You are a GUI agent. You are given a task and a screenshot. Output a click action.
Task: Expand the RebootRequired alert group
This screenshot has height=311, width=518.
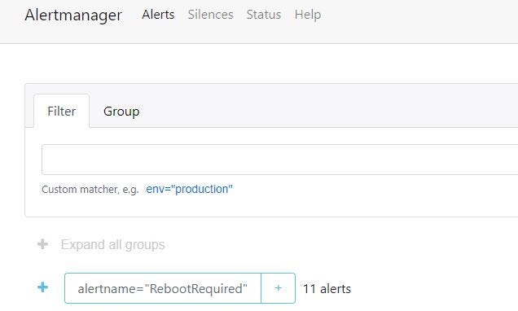(x=42, y=287)
